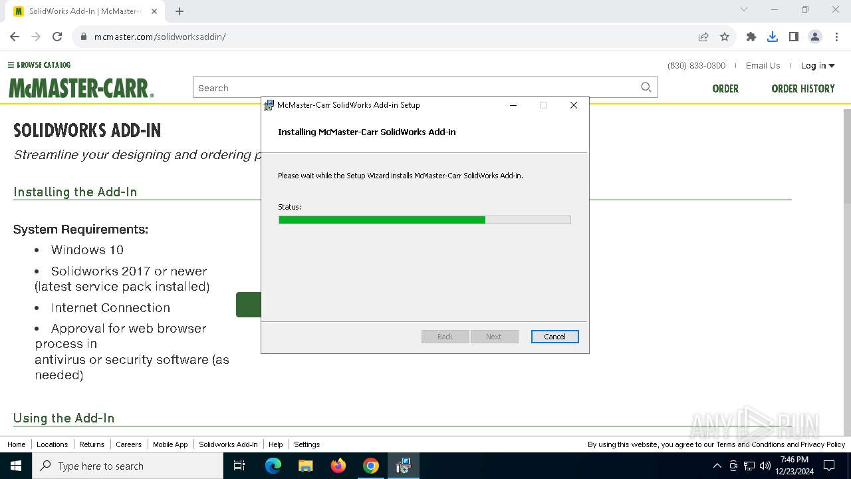Viewport: 851px width, 479px height.
Task: Click the 'Internet Connection' requirement text
Action: pyautogui.click(x=110, y=308)
